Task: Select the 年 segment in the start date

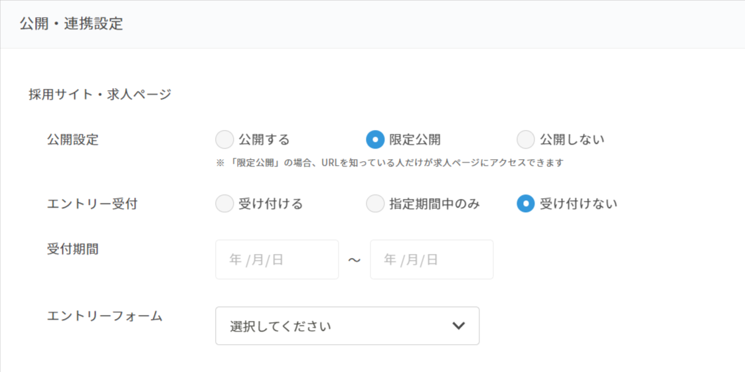Action: pyautogui.click(x=236, y=260)
